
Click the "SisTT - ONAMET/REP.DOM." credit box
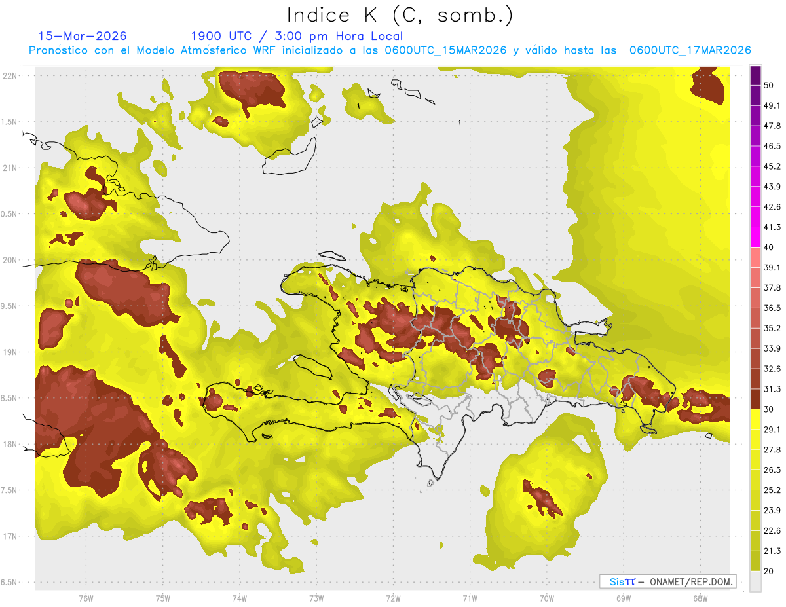[667, 581]
